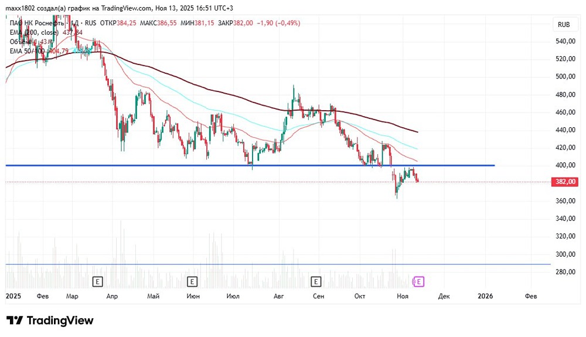This screenshot has height=337, width=586.
Task: Select the EMA (200, close) indicator legend
Action: [34, 32]
